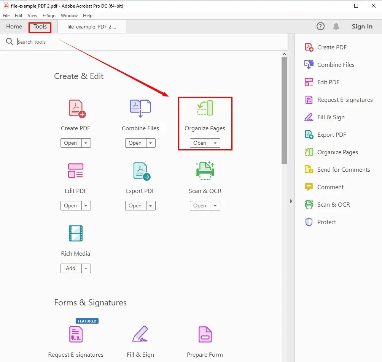
Task: Click the notification bell icon
Action: [x=336, y=26]
